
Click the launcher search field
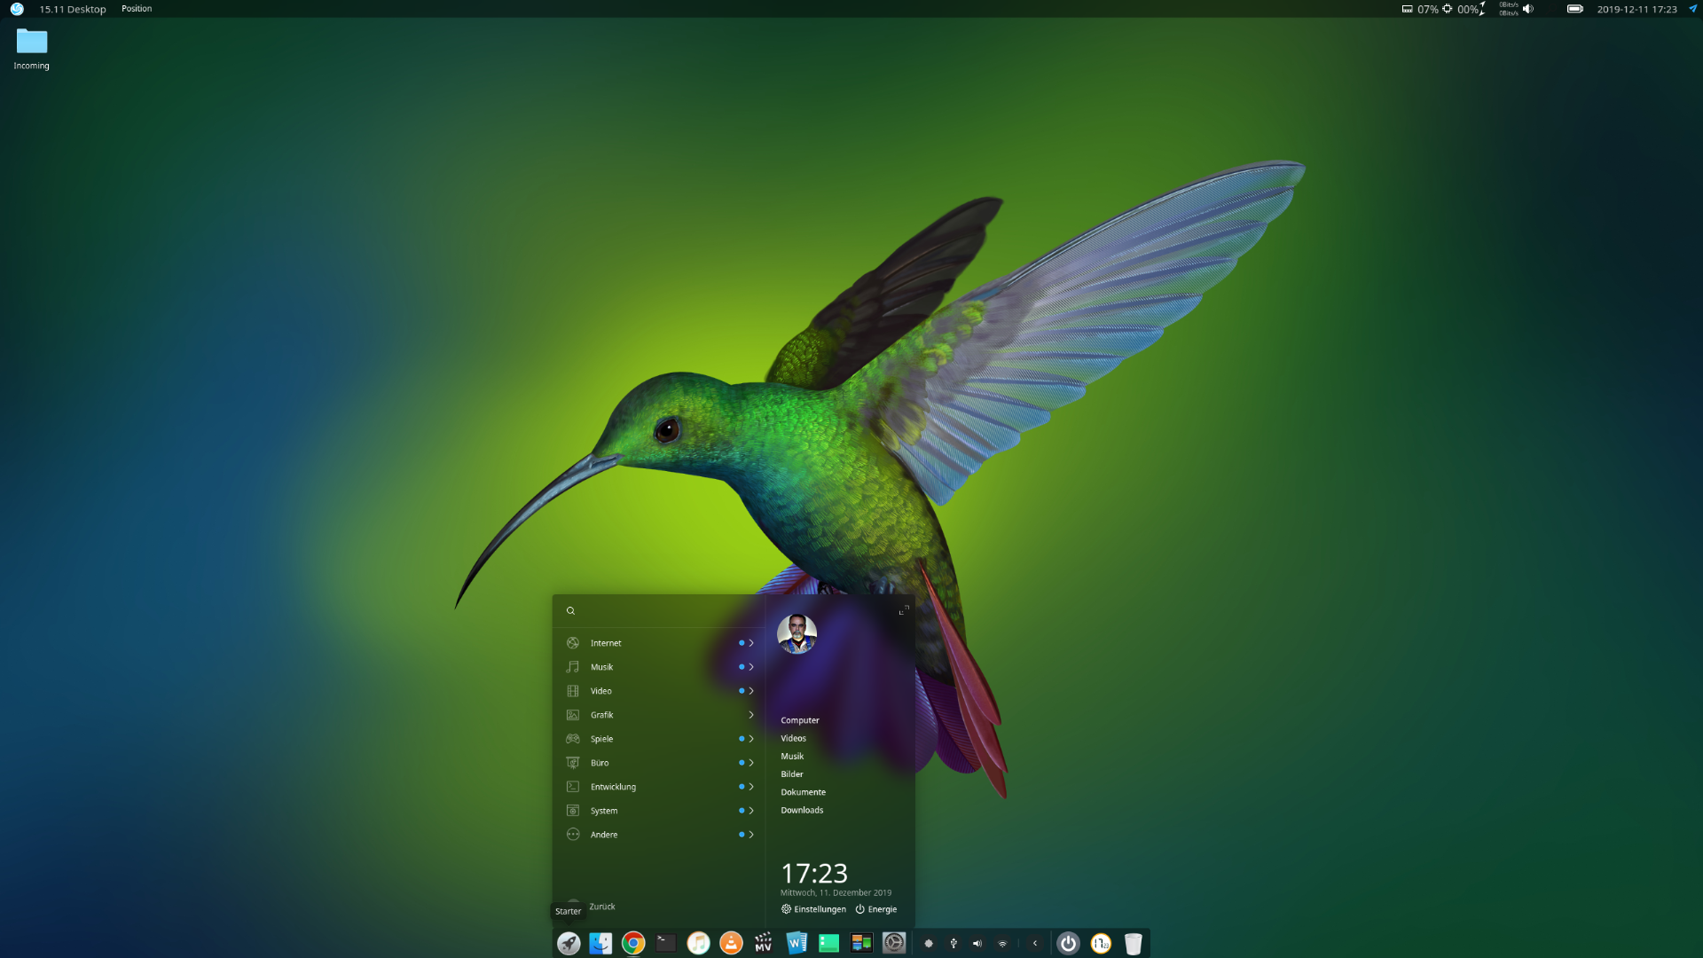(x=661, y=610)
